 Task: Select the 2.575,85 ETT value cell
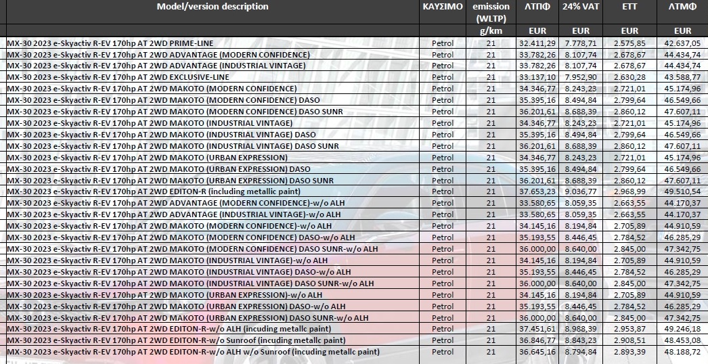click(629, 43)
